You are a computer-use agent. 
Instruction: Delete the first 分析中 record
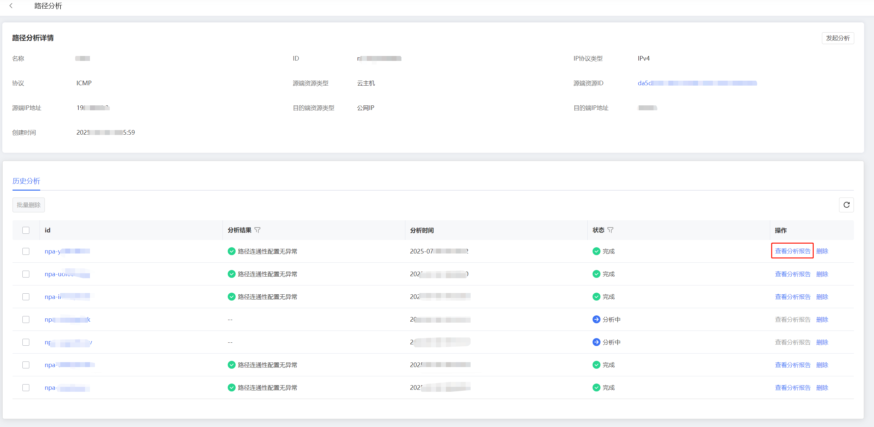(x=822, y=319)
